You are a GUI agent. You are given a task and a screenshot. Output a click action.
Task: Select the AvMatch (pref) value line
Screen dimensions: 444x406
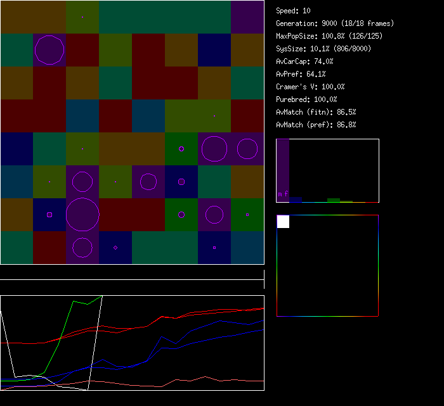pyautogui.click(x=315, y=125)
